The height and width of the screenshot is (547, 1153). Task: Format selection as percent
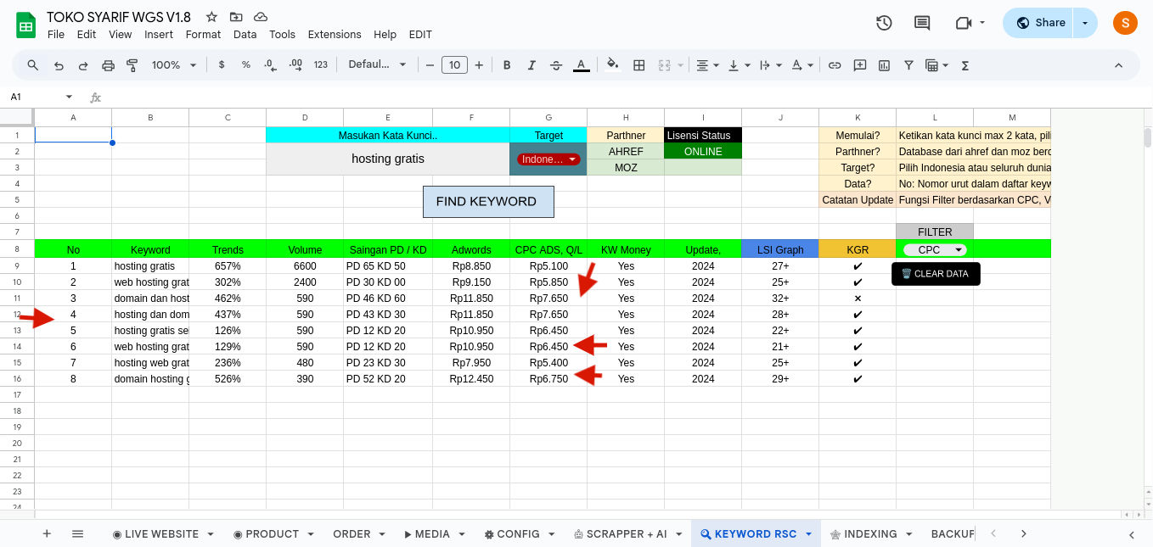(x=246, y=64)
